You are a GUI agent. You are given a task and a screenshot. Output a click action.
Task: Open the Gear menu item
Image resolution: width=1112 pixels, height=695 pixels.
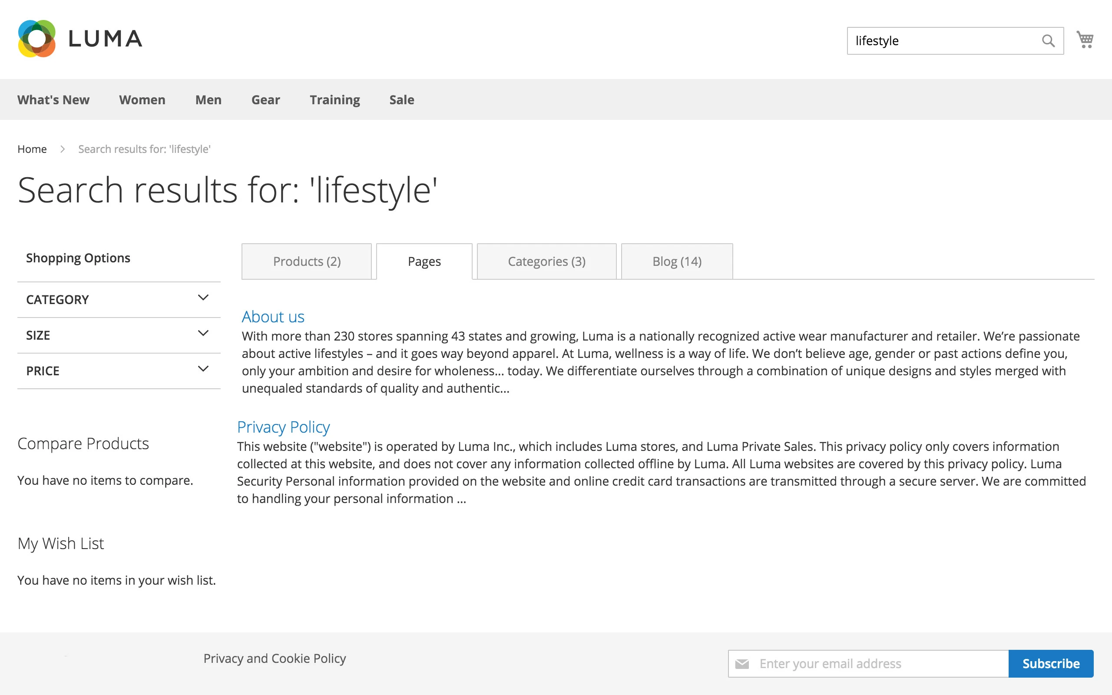pos(265,100)
